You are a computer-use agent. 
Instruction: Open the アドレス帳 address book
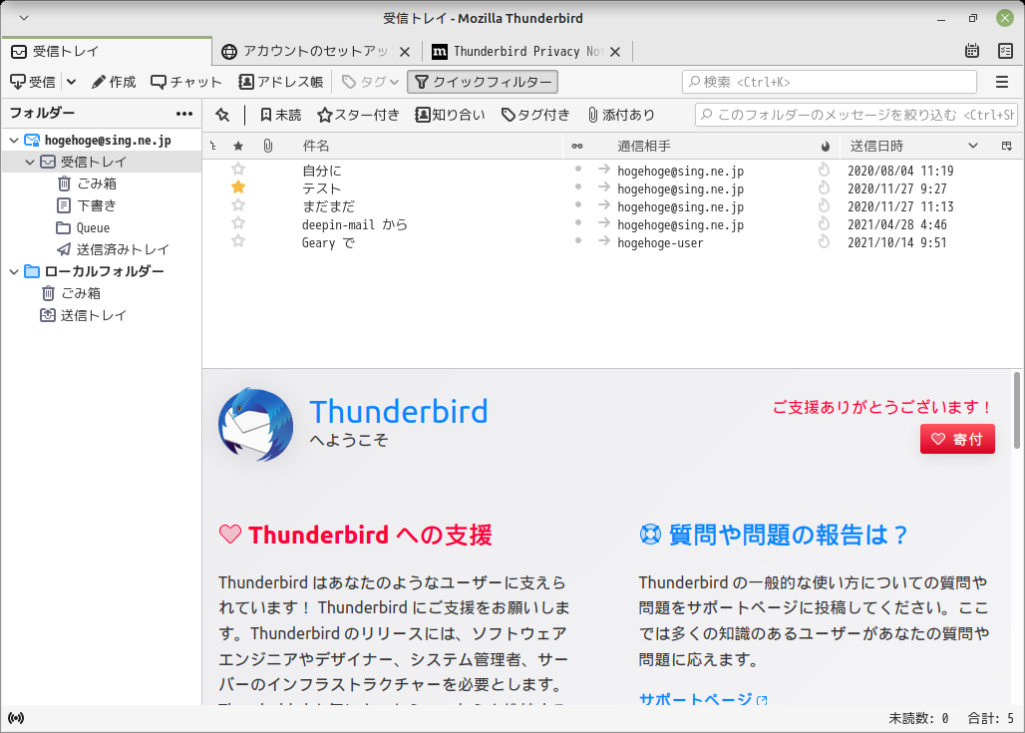pos(281,82)
